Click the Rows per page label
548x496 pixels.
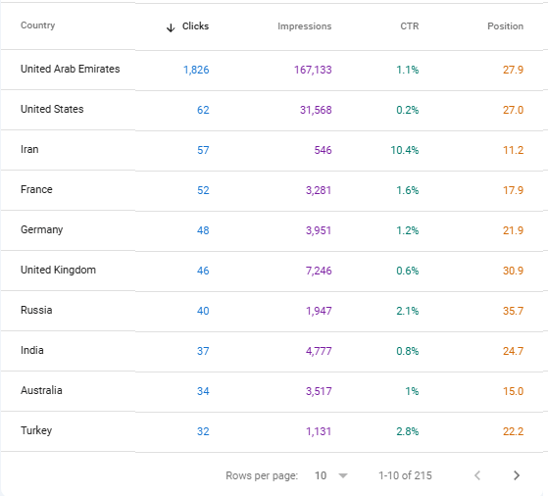262,475
